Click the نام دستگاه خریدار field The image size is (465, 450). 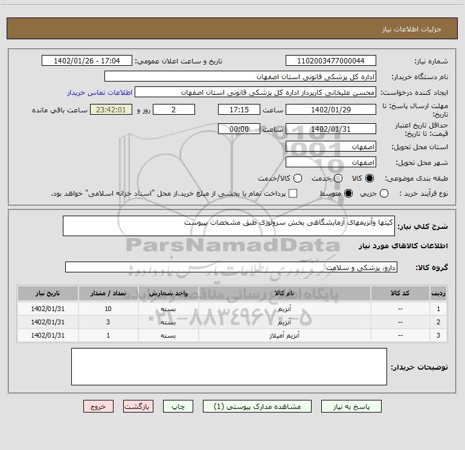(x=240, y=77)
